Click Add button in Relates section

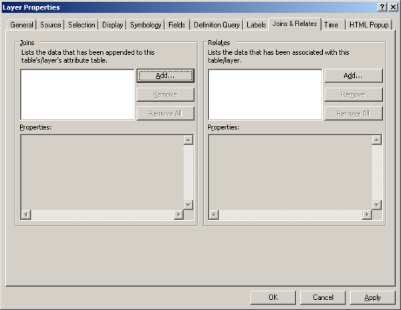pos(353,76)
